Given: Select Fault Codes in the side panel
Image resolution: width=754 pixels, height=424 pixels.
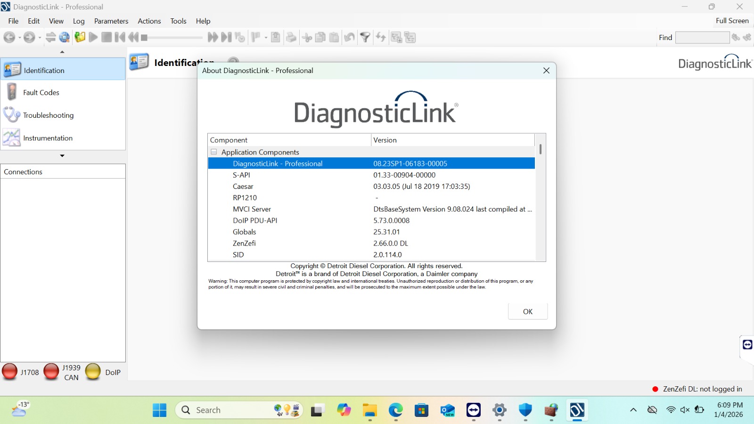Looking at the screenshot, I should click(63, 92).
